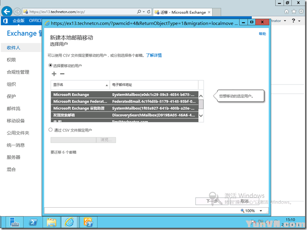Open 权限 in the left navigation
Image resolution: width=307 pixels, height=230 pixels.
11,60
